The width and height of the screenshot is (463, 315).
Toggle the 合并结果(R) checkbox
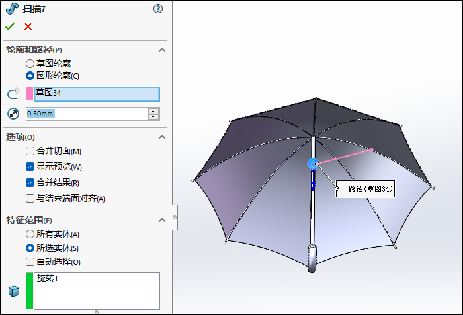[30, 182]
